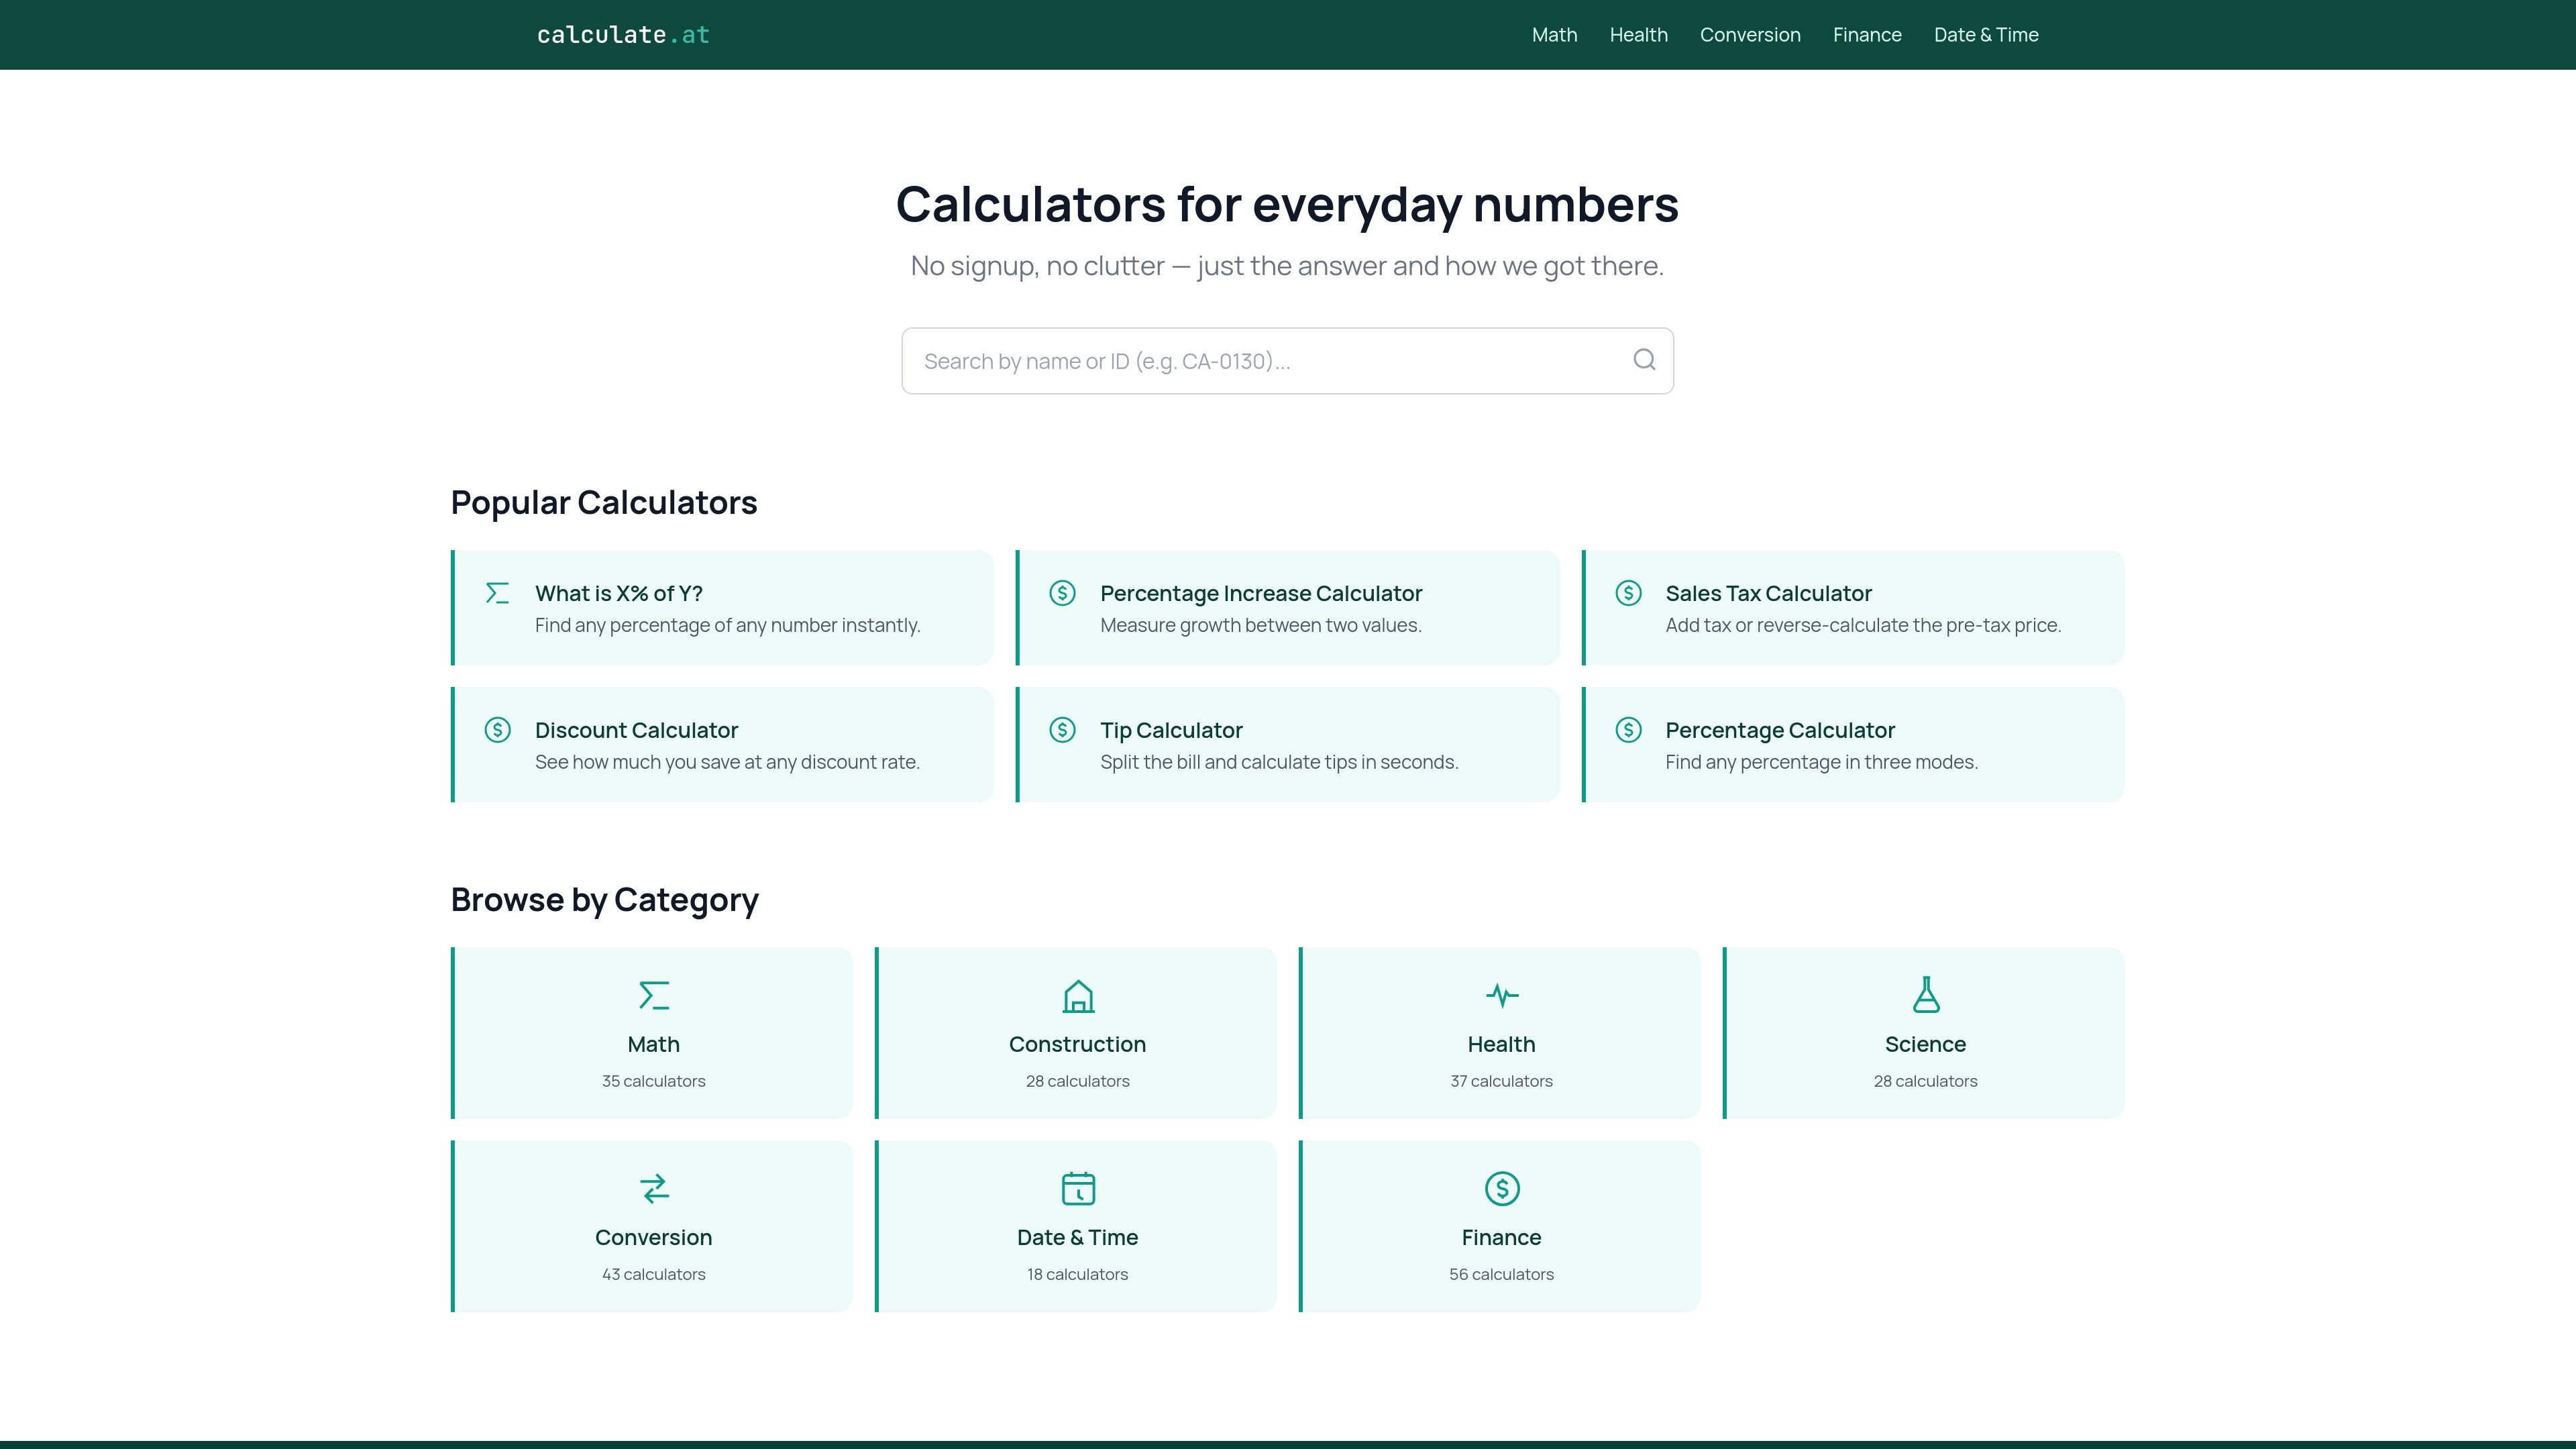Select the Date & Time category card label
2576x1449 pixels.
click(x=1078, y=1237)
